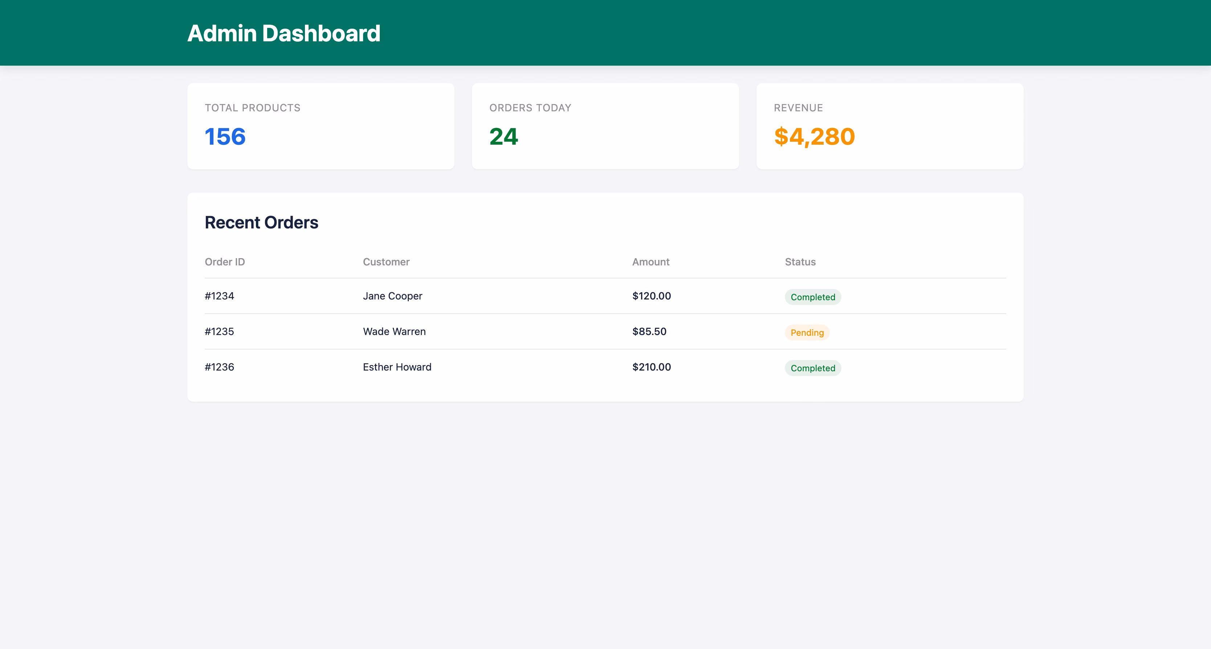1211x649 pixels.
Task: Select the Revenue stat card
Action: click(890, 126)
